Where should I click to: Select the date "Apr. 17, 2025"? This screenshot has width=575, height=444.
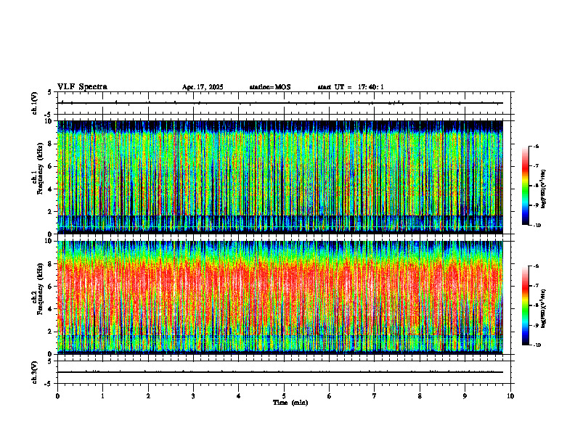click(x=203, y=87)
